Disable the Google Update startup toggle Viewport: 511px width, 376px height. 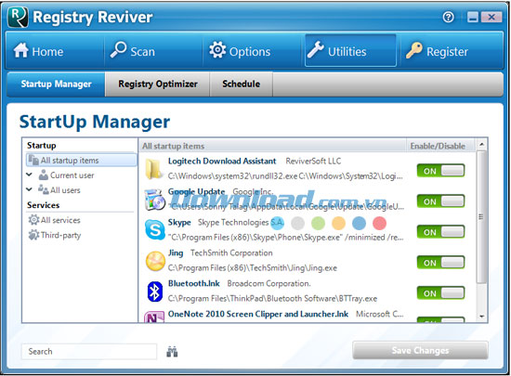click(440, 201)
